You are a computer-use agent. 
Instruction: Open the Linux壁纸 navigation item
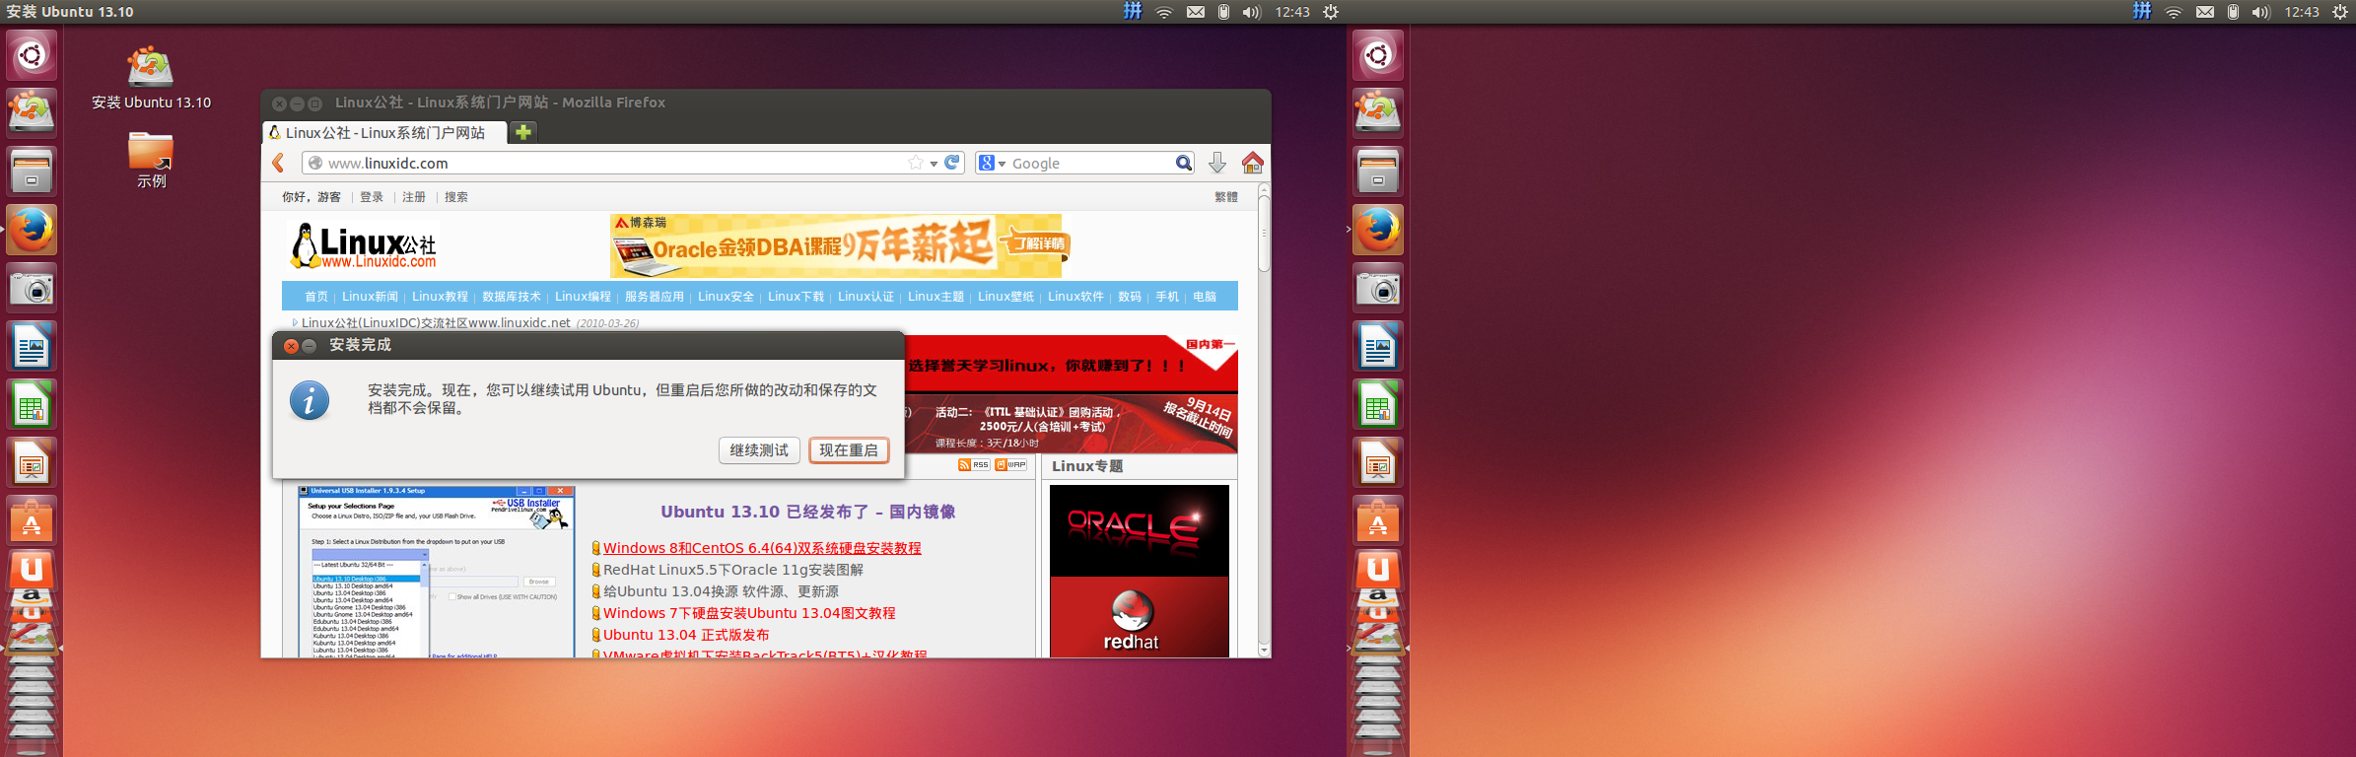[x=1005, y=296]
